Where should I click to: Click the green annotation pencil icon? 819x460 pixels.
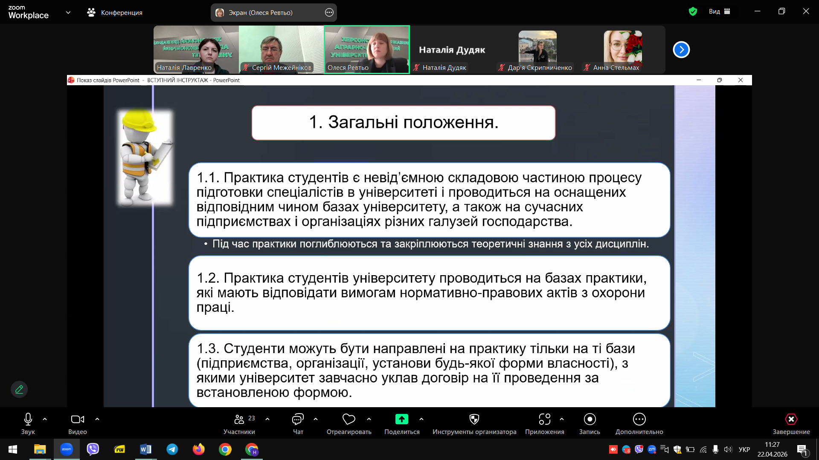[19, 389]
